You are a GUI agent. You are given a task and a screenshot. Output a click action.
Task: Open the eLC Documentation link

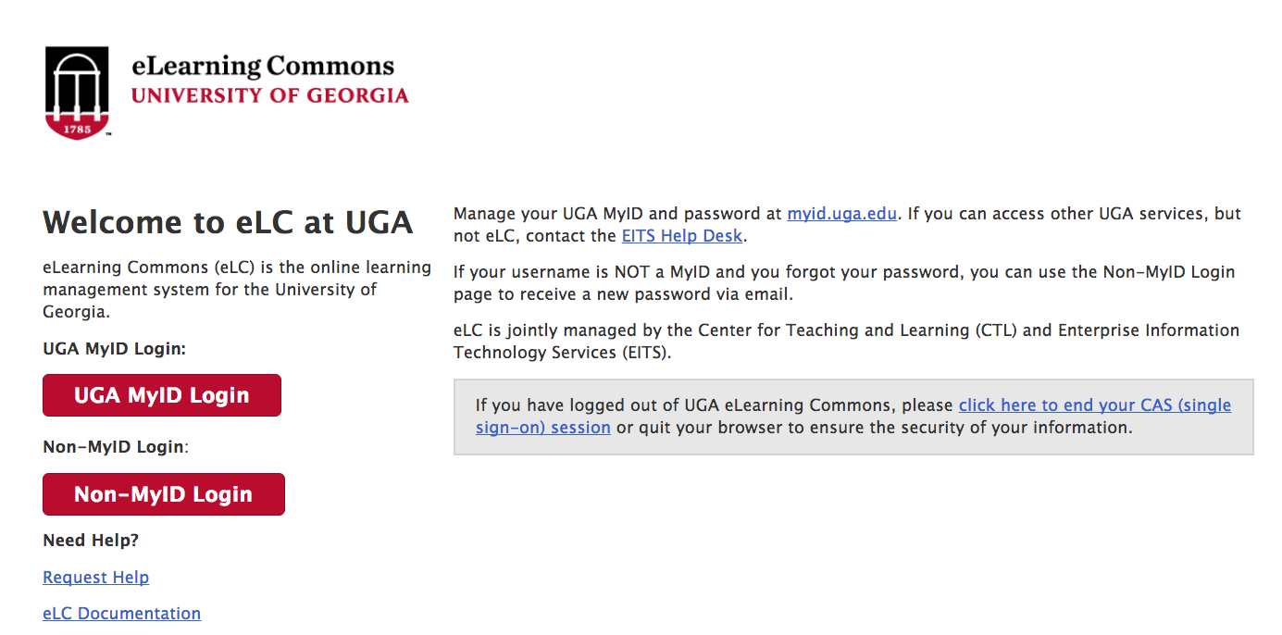(122, 614)
